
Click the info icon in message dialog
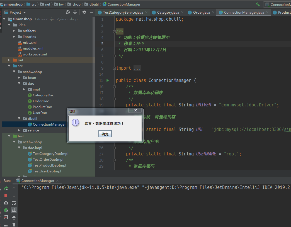tap(75, 122)
